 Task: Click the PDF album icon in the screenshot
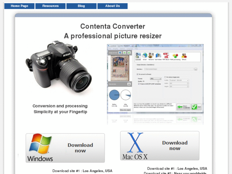click(x=166, y=57)
